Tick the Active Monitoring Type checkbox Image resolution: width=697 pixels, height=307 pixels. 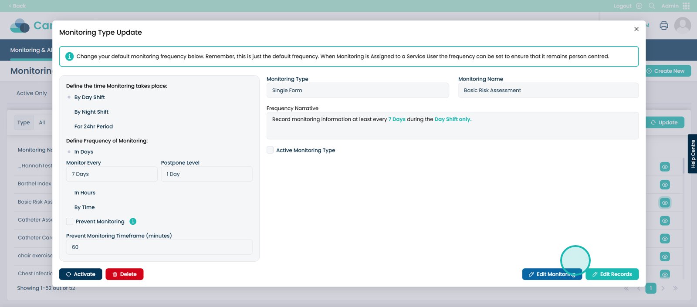point(270,150)
